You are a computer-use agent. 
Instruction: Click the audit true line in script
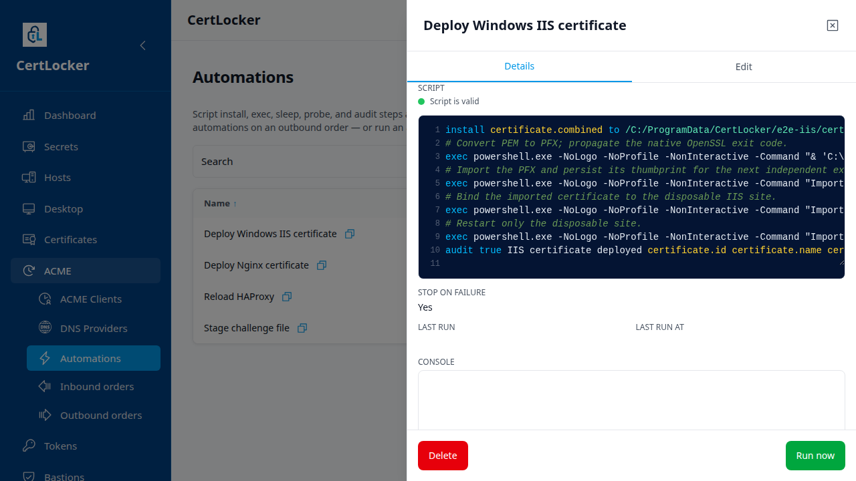[x=645, y=251]
